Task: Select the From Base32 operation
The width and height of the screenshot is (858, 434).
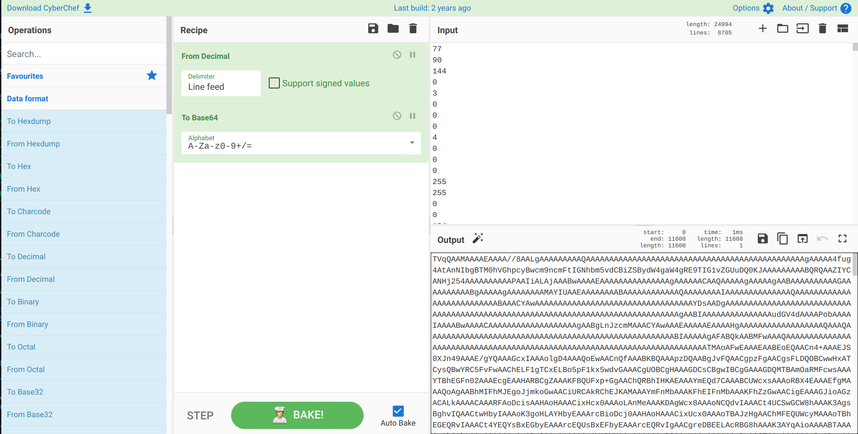Action: [x=84, y=415]
